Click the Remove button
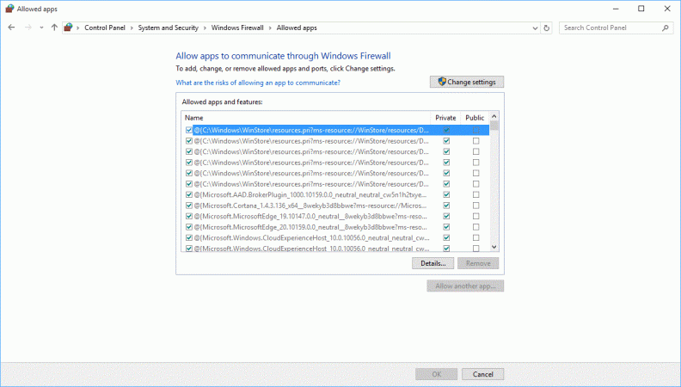This screenshot has width=681, height=387. click(x=478, y=263)
